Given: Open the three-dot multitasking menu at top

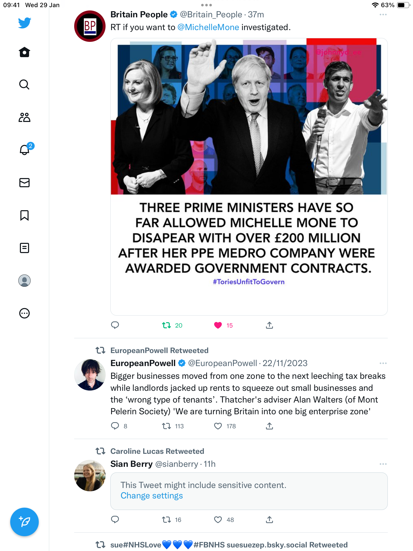Looking at the screenshot, I should [x=206, y=5].
